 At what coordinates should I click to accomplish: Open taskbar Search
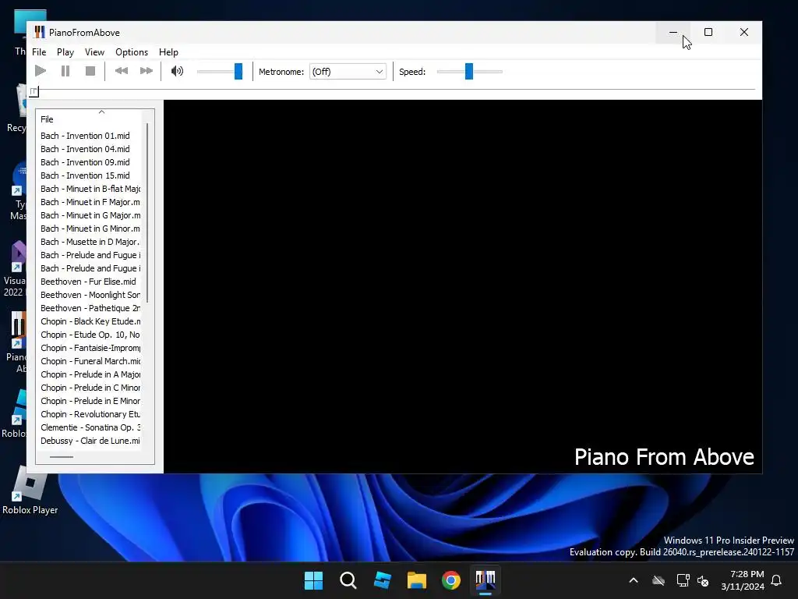348,580
